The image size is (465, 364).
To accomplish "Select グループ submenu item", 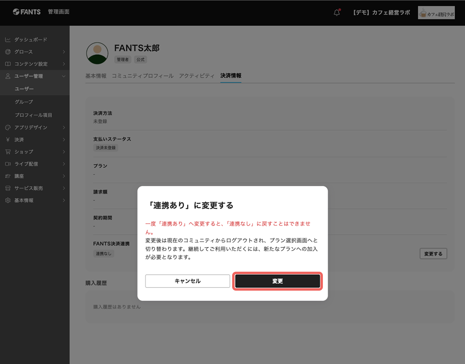I will [x=24, y=102].
